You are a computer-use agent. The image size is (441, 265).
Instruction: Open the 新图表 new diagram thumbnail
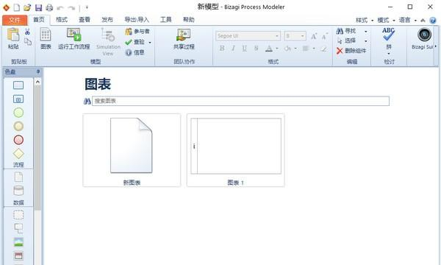click(132, 150)
